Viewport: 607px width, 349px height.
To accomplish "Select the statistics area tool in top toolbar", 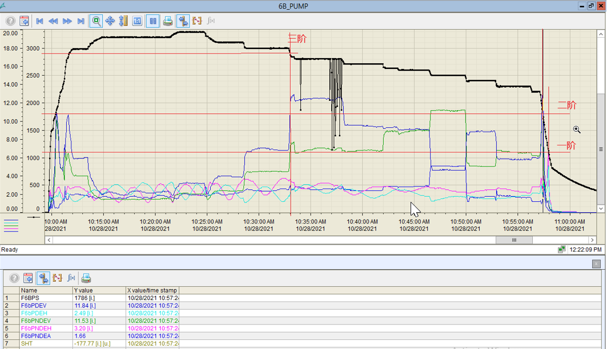I will [196, 21].
